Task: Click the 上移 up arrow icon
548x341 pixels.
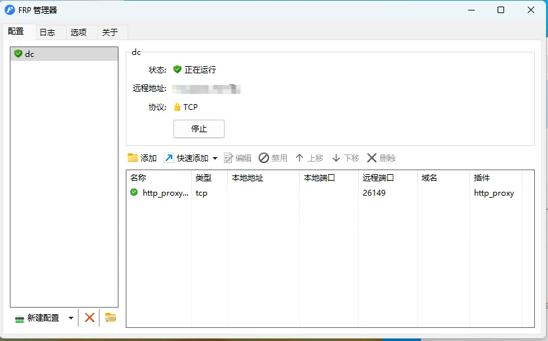Action: coord(299,158)
